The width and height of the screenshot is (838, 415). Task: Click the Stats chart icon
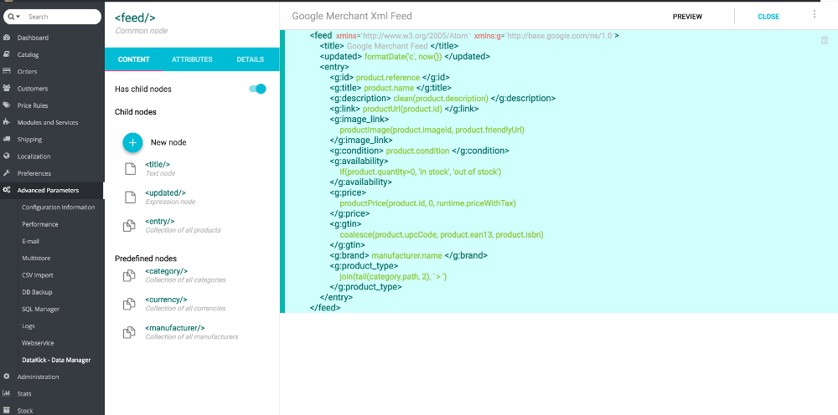(x=7, y=393)
